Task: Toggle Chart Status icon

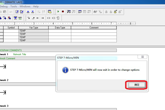Action: pyautogui.click(x=80, y=12)
